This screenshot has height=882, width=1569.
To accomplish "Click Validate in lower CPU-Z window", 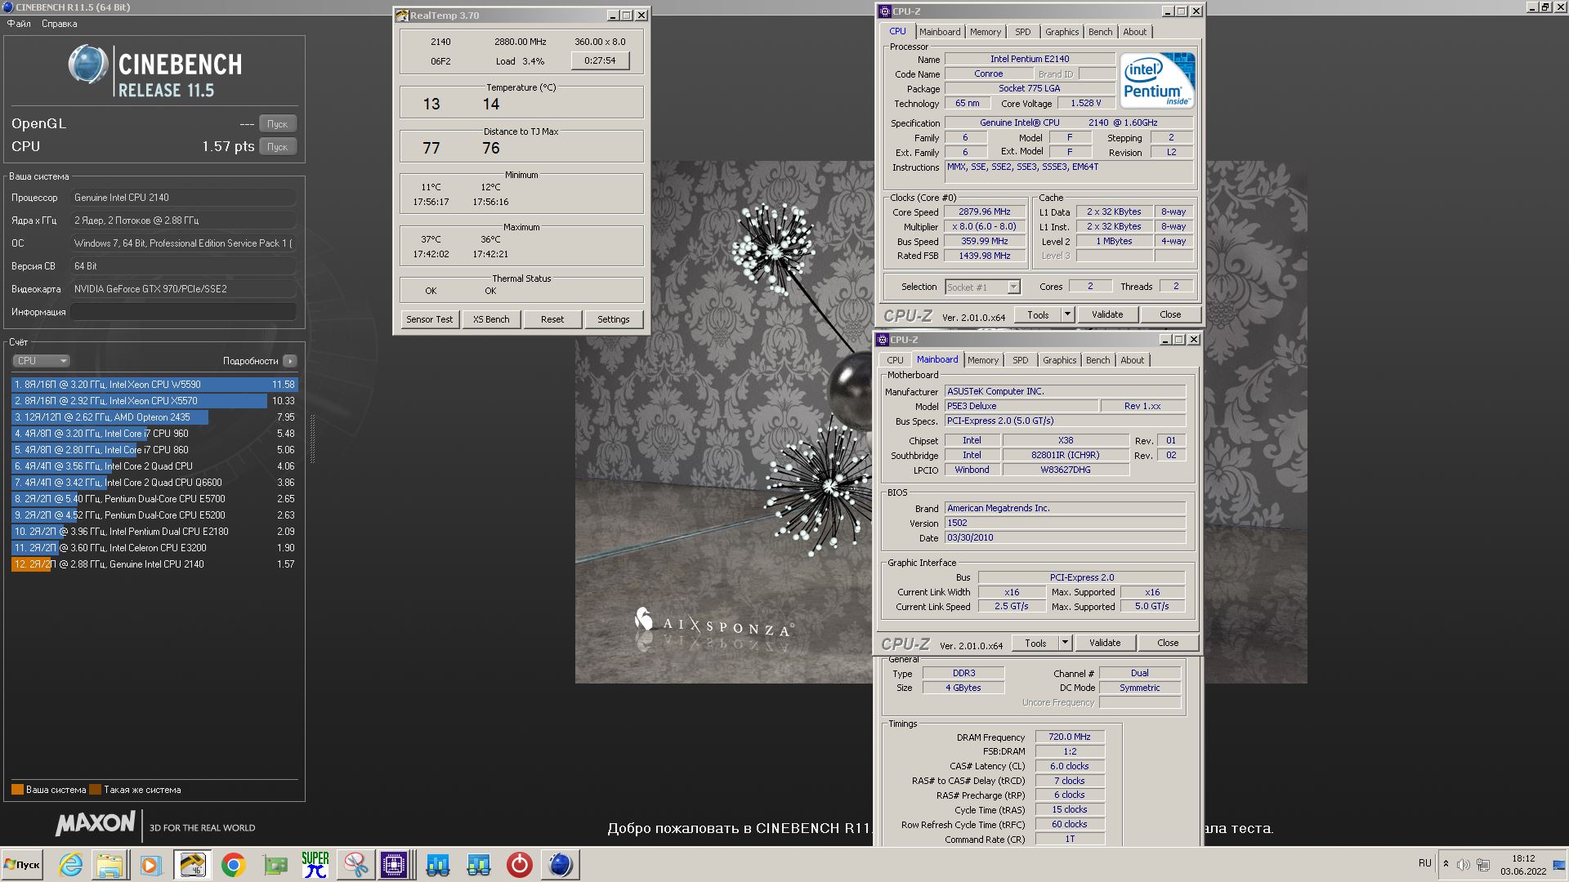I will [x=1106, y=643].
